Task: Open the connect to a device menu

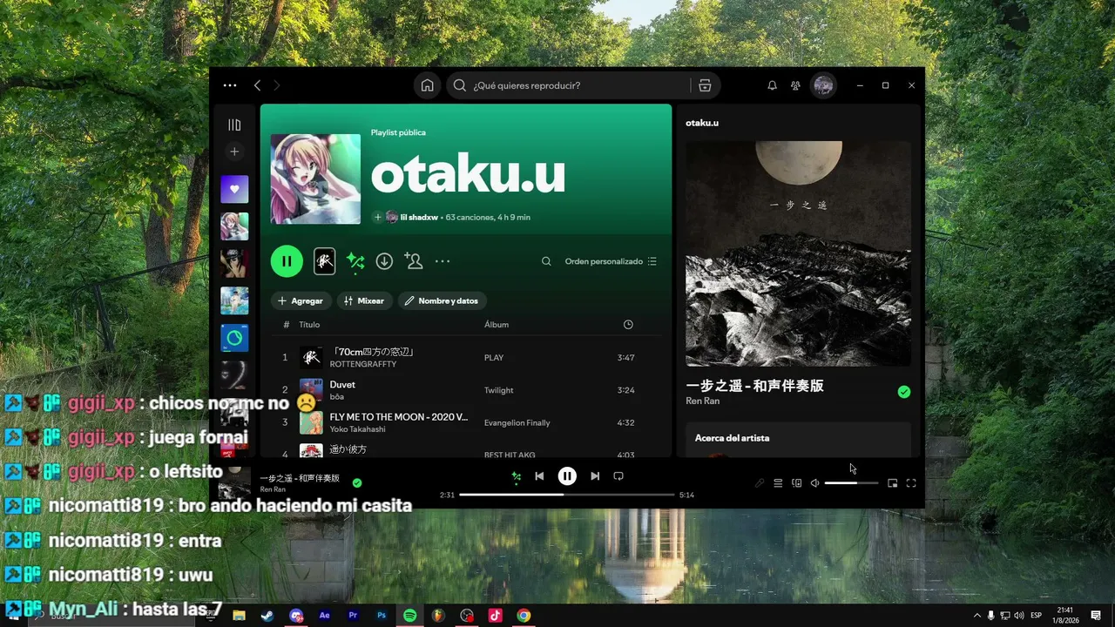Action: tap(796, 483)
